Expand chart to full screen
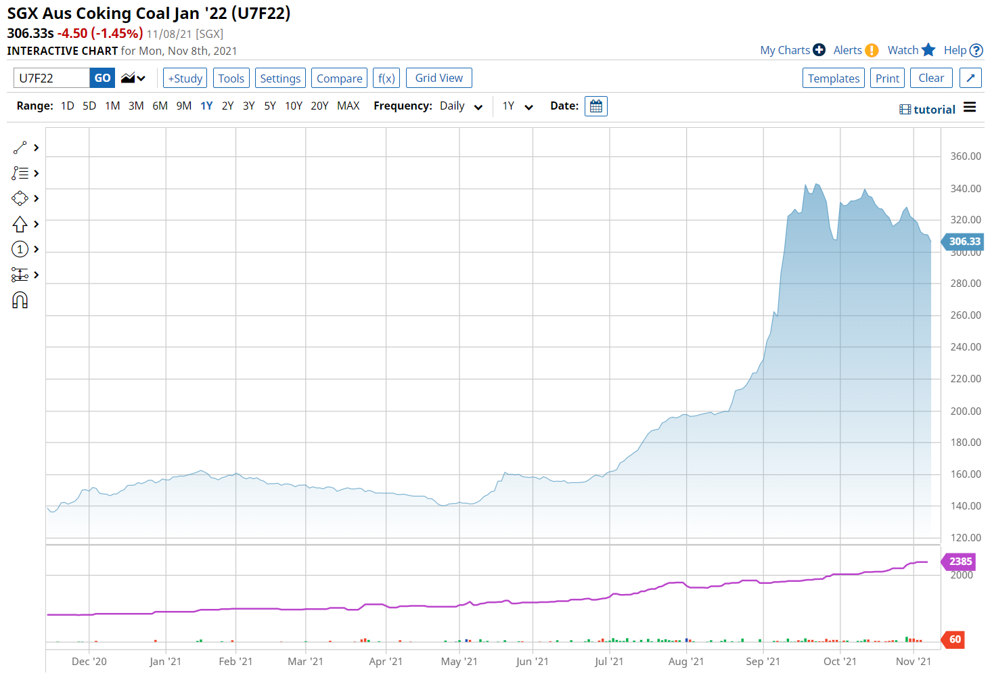The image size is (992, 684). point(970,78)
